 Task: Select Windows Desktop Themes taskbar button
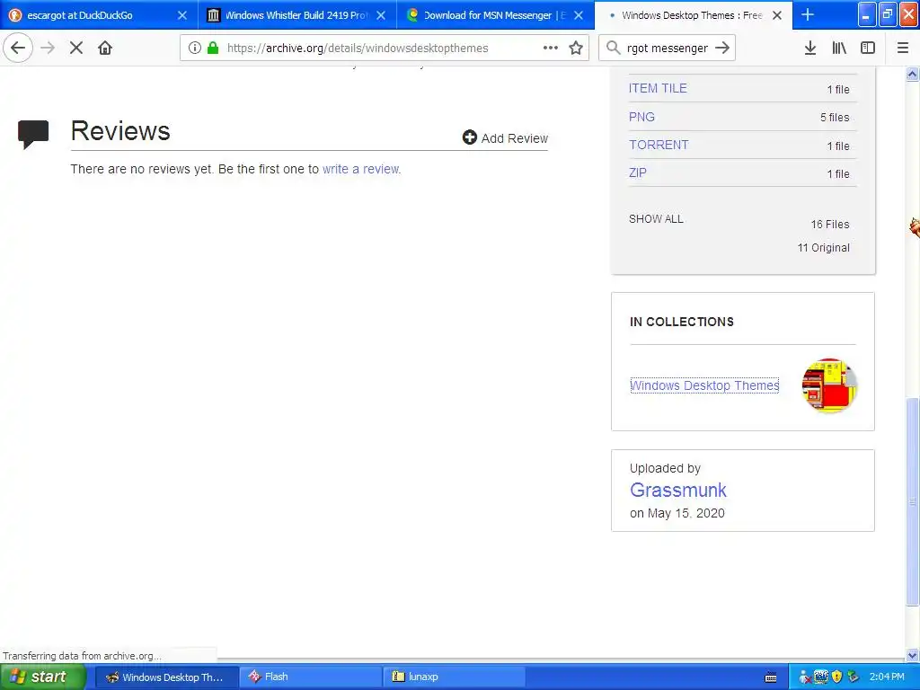click(165, 677)
